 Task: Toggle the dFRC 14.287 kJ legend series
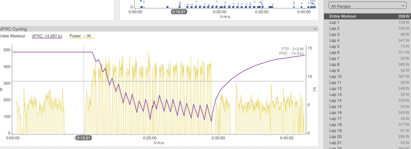tap(47, 36)
